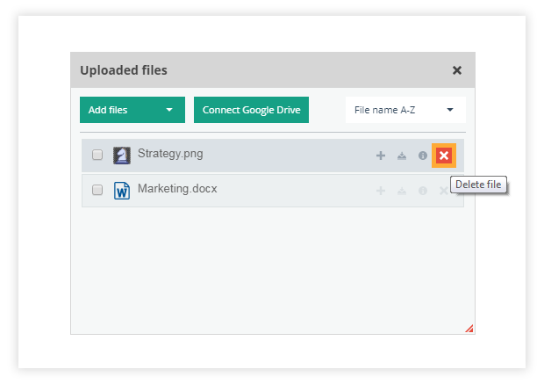Open the Add files dropdown
Viewport: 544px width, 384px height.
click(132, 110)
